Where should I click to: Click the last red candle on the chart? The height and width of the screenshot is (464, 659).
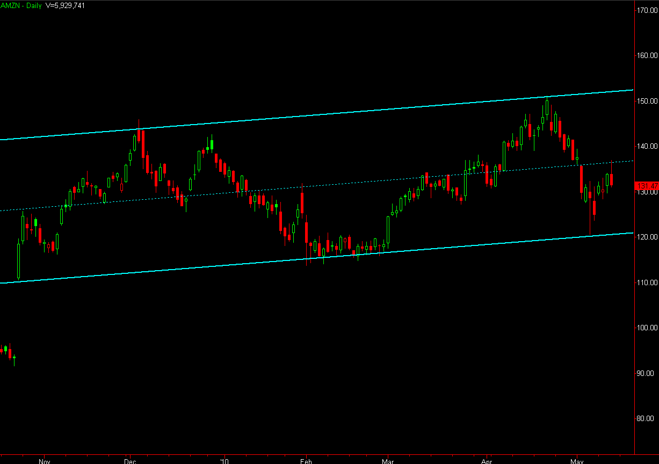612,180
